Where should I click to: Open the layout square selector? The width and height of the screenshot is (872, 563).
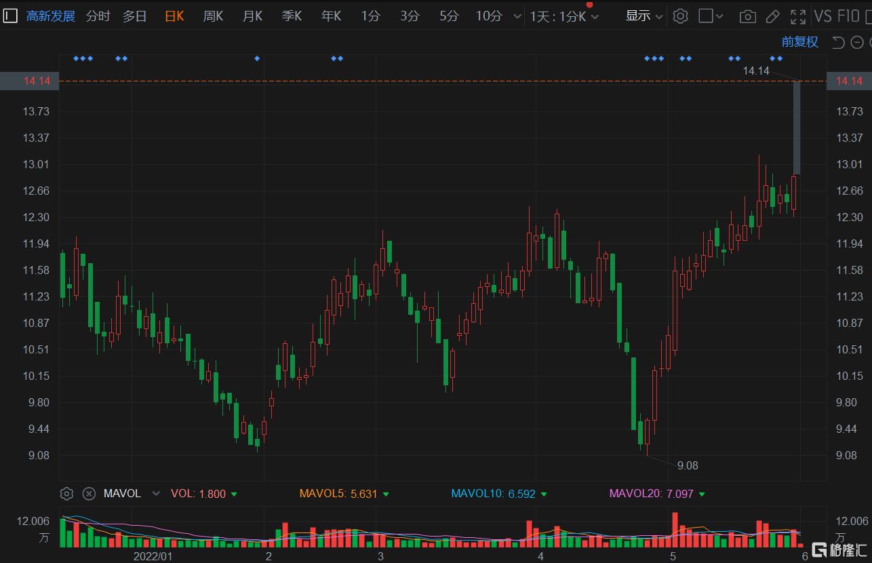[x=711, y=16]
